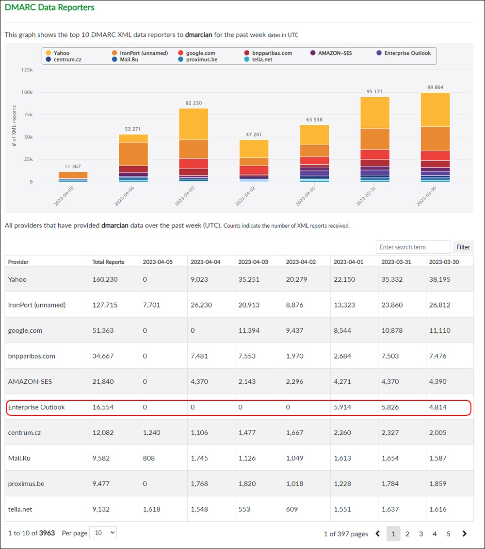Toggle the Yahoo legend entry

point(58,53)
